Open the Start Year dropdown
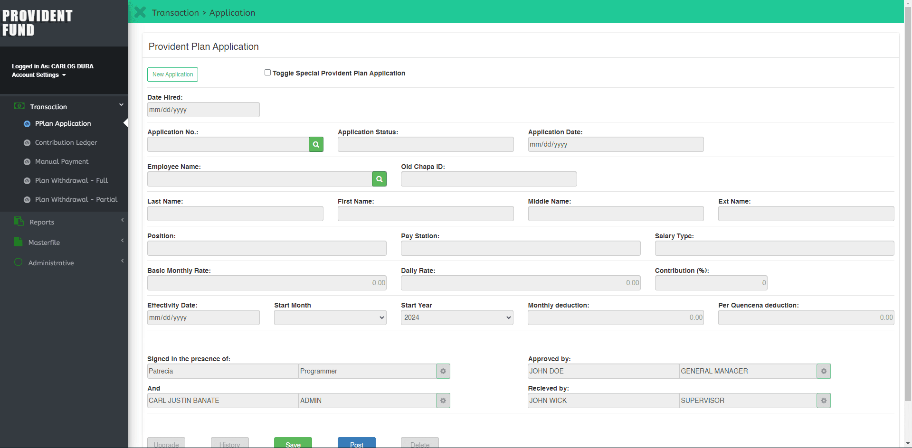The width and height of the screenshot is (912, 448). [x=457, y=317]
